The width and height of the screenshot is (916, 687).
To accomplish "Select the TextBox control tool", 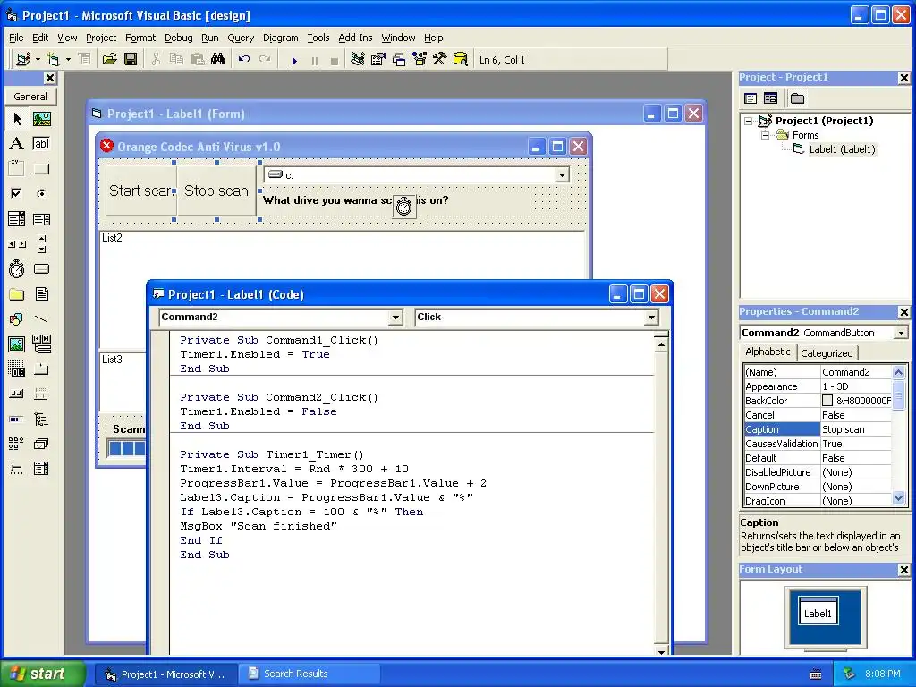I will click(41, 144).
